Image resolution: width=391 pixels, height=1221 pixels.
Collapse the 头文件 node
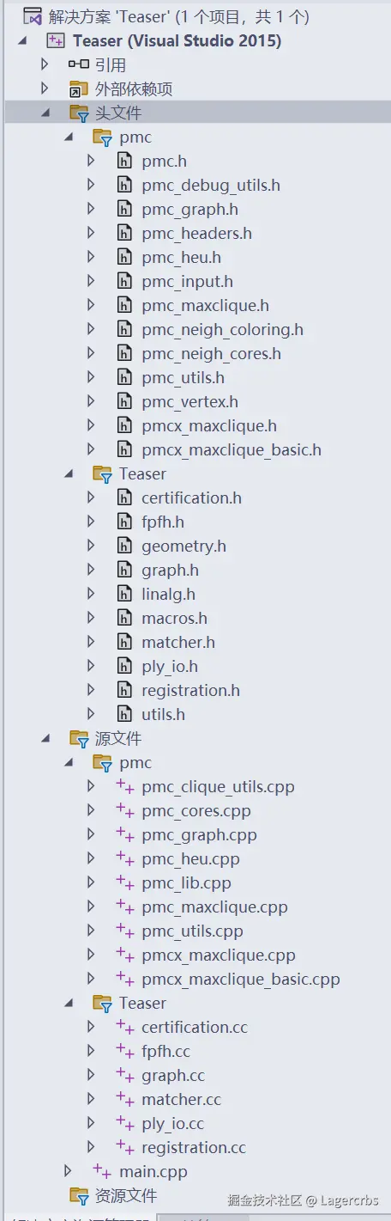click(45, 113)
